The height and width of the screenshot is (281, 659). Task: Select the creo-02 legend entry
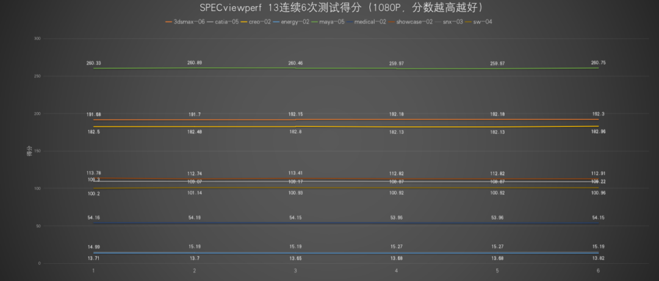pos(256,22)
